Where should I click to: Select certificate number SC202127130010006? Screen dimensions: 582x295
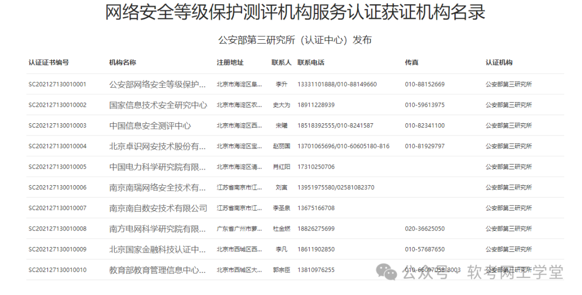pos(57,187)
